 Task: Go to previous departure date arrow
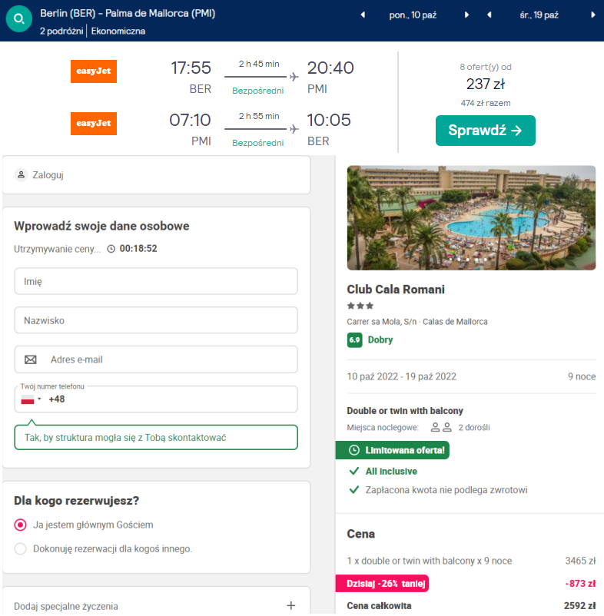[363, 15]
